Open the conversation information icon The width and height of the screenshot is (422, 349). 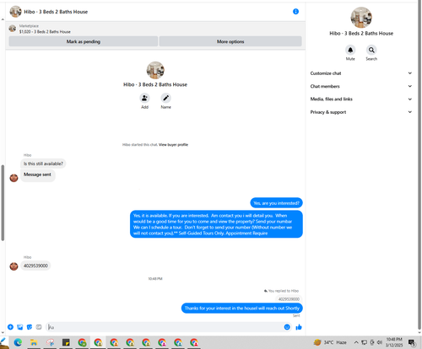tap(295, 12)
